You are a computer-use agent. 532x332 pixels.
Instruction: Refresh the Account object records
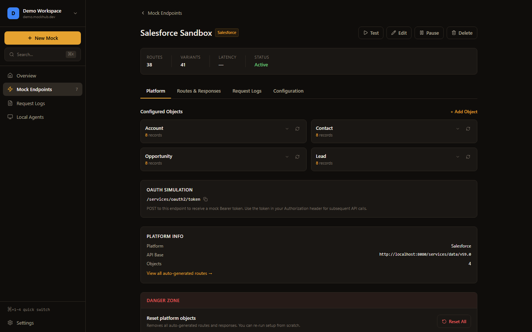[297, 129]
